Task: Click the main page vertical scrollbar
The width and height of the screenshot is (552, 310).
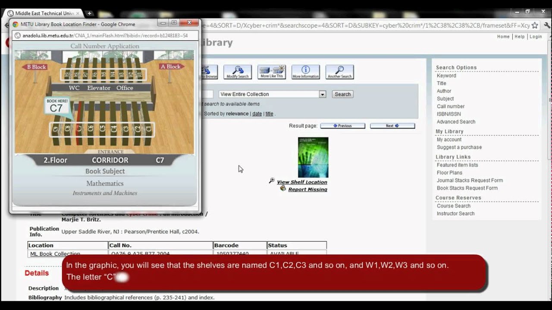Action: point(549,99)
